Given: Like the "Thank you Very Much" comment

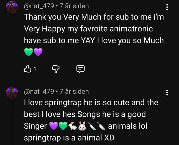Looking at the screenshot, I should click(x=28, y=69).
